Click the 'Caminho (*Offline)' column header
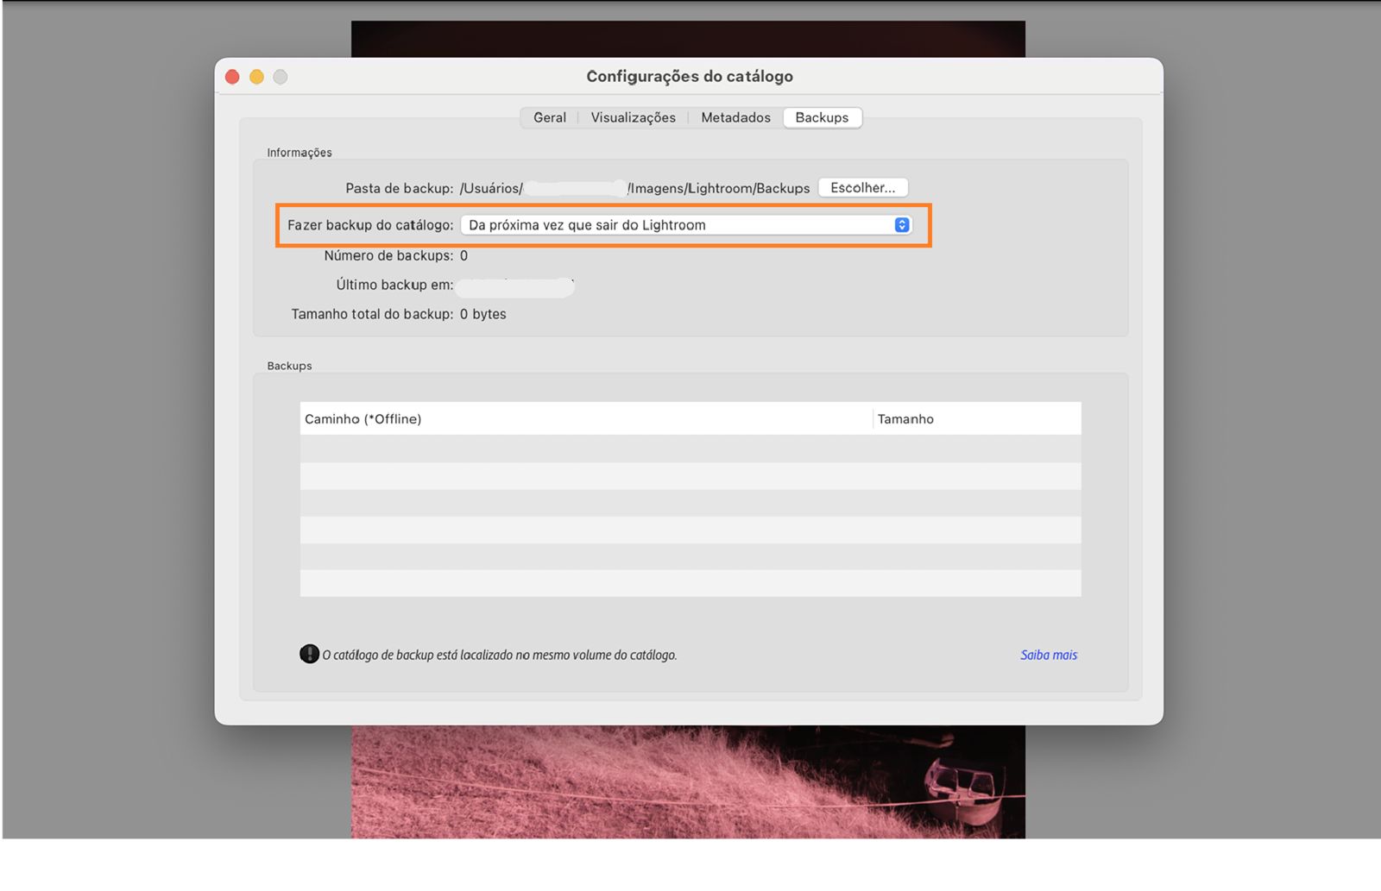 [x=364, y=419]
